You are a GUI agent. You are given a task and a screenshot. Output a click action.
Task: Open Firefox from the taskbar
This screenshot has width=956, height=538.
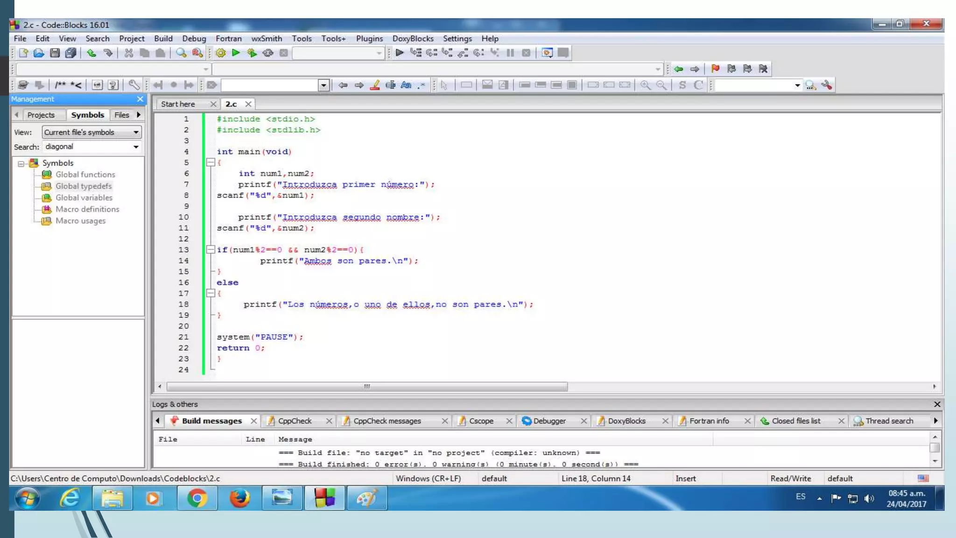pos(239,498)
